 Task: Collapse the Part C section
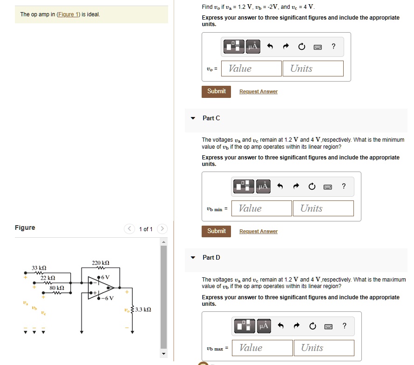click(x=193, y=118)
